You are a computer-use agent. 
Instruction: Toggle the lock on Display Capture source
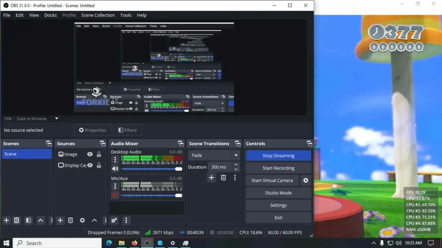(x=99, y=165)
